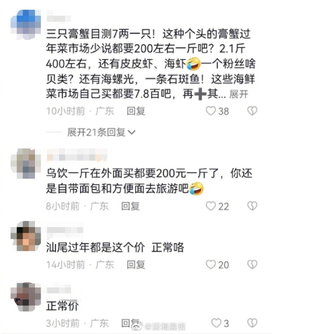
Task: Open the second commenter's avatar
Action: click(x=26, y=164)
